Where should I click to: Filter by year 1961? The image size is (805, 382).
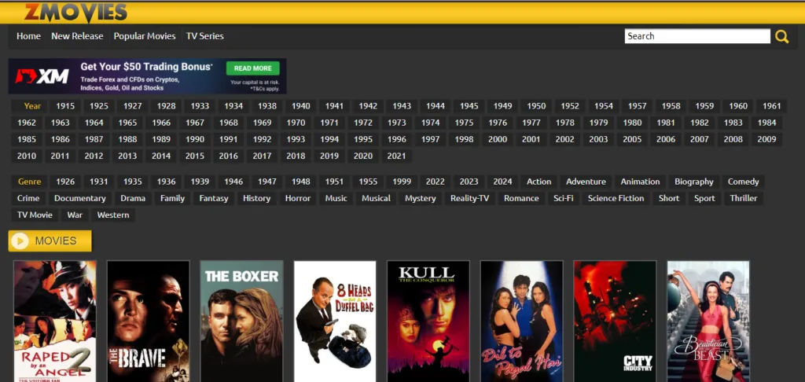tap(772, 106)
